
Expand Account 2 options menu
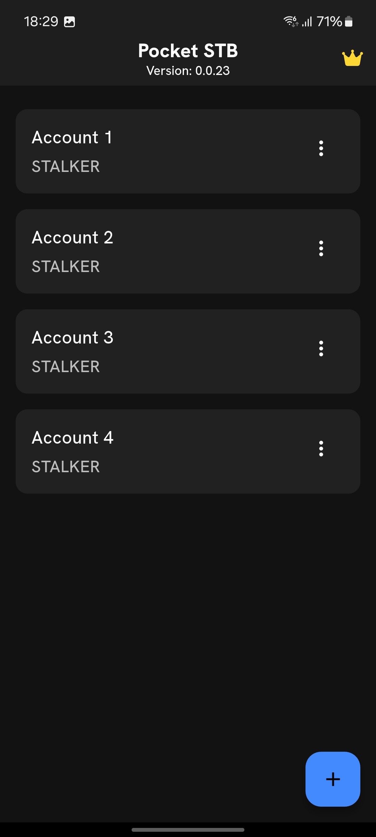tap(321, 249)
